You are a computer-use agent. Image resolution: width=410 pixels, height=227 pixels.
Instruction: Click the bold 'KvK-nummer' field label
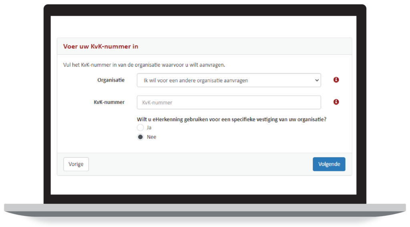click(109, 102)
